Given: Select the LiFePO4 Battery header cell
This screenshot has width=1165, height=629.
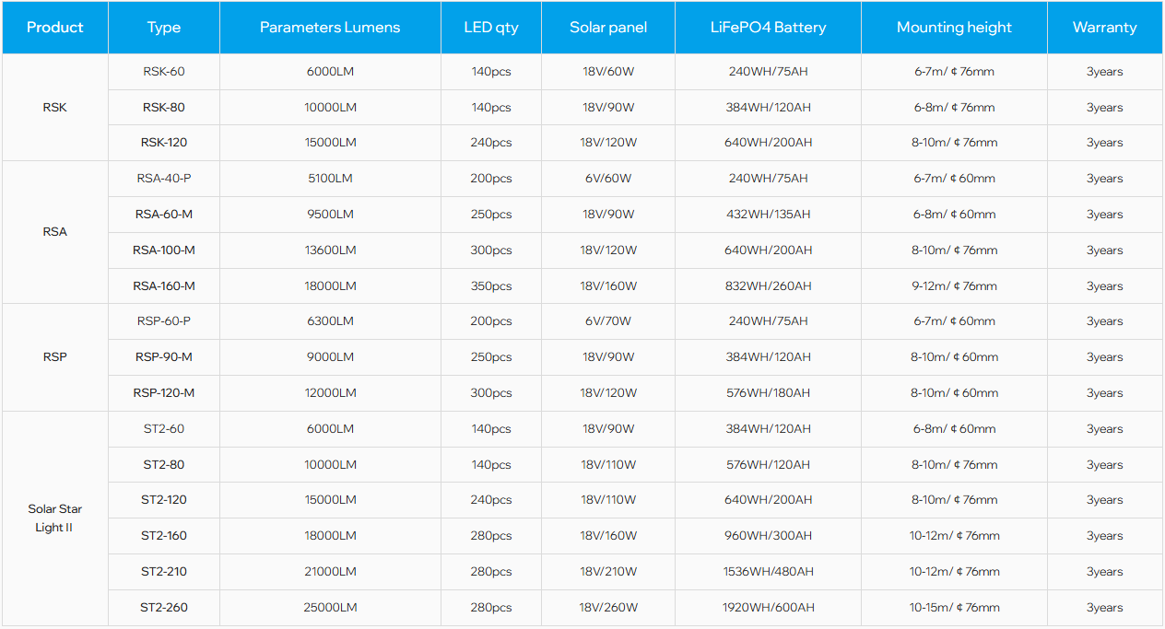Looking at the screenshot, I should [x=768, y=28].
